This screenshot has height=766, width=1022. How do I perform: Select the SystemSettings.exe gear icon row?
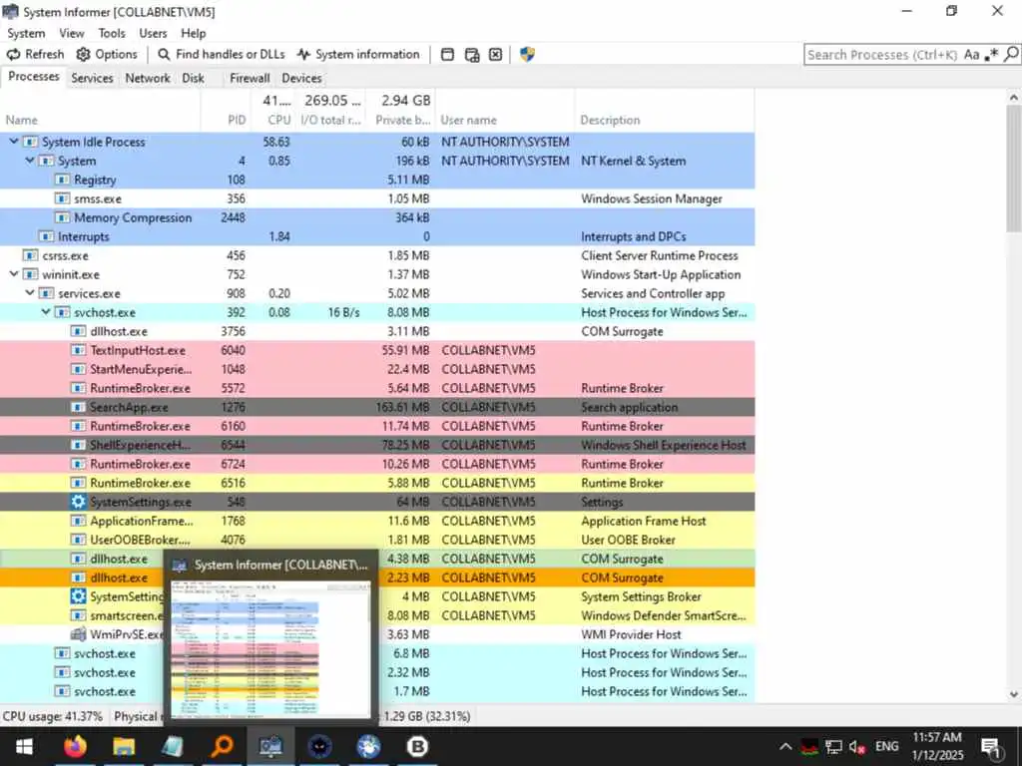click(377, 502)
